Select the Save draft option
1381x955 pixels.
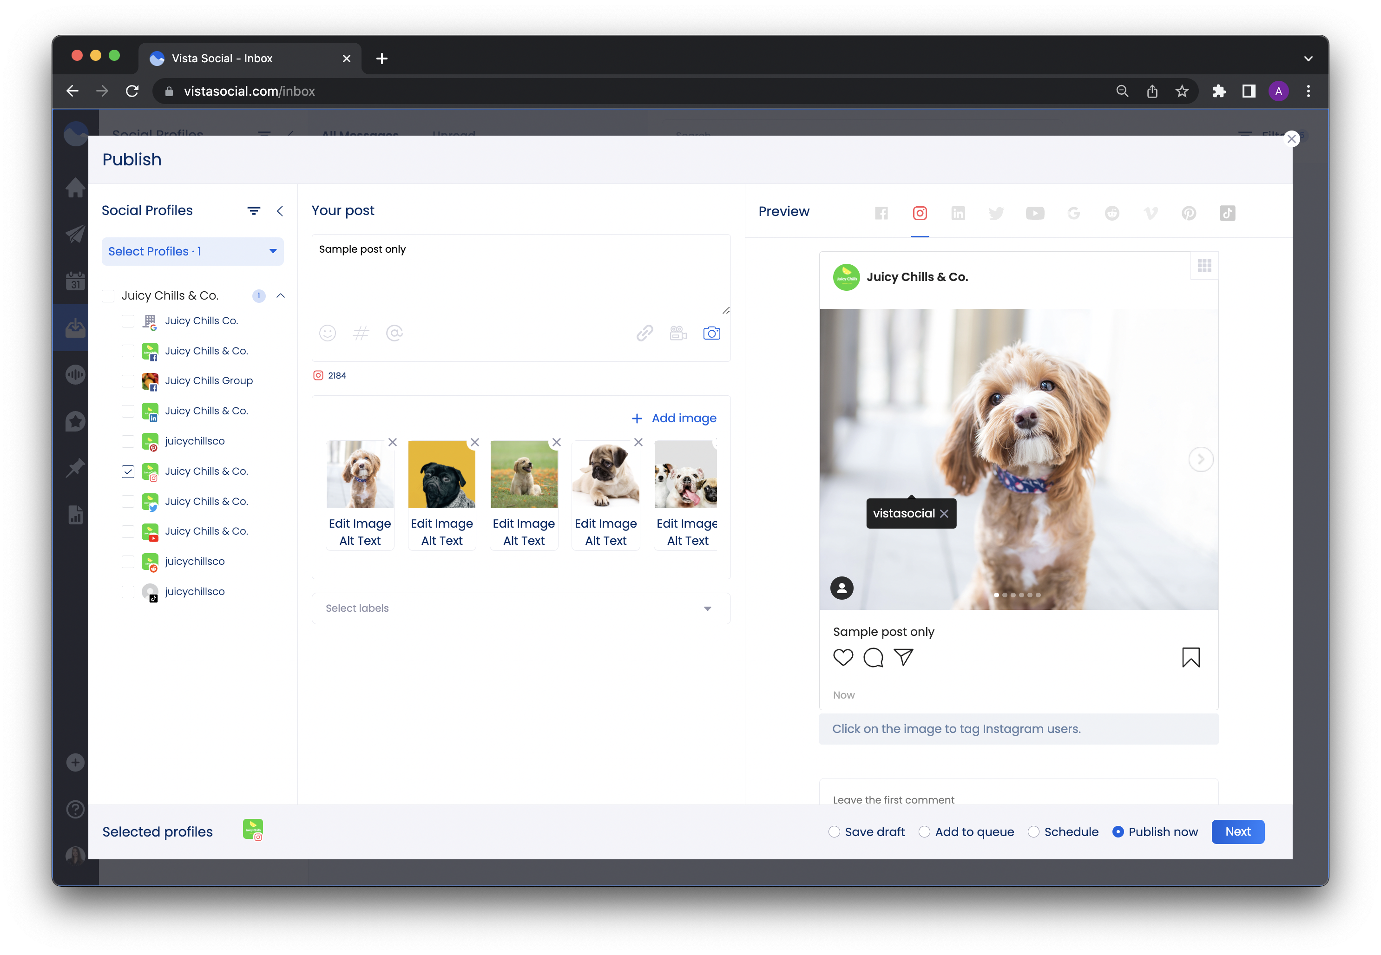coord(834,832)
